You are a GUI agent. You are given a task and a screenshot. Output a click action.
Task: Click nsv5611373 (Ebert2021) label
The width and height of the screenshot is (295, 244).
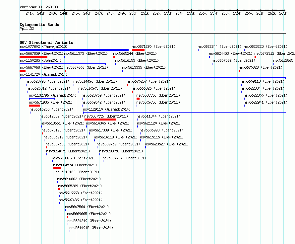[x=86, y=53]
